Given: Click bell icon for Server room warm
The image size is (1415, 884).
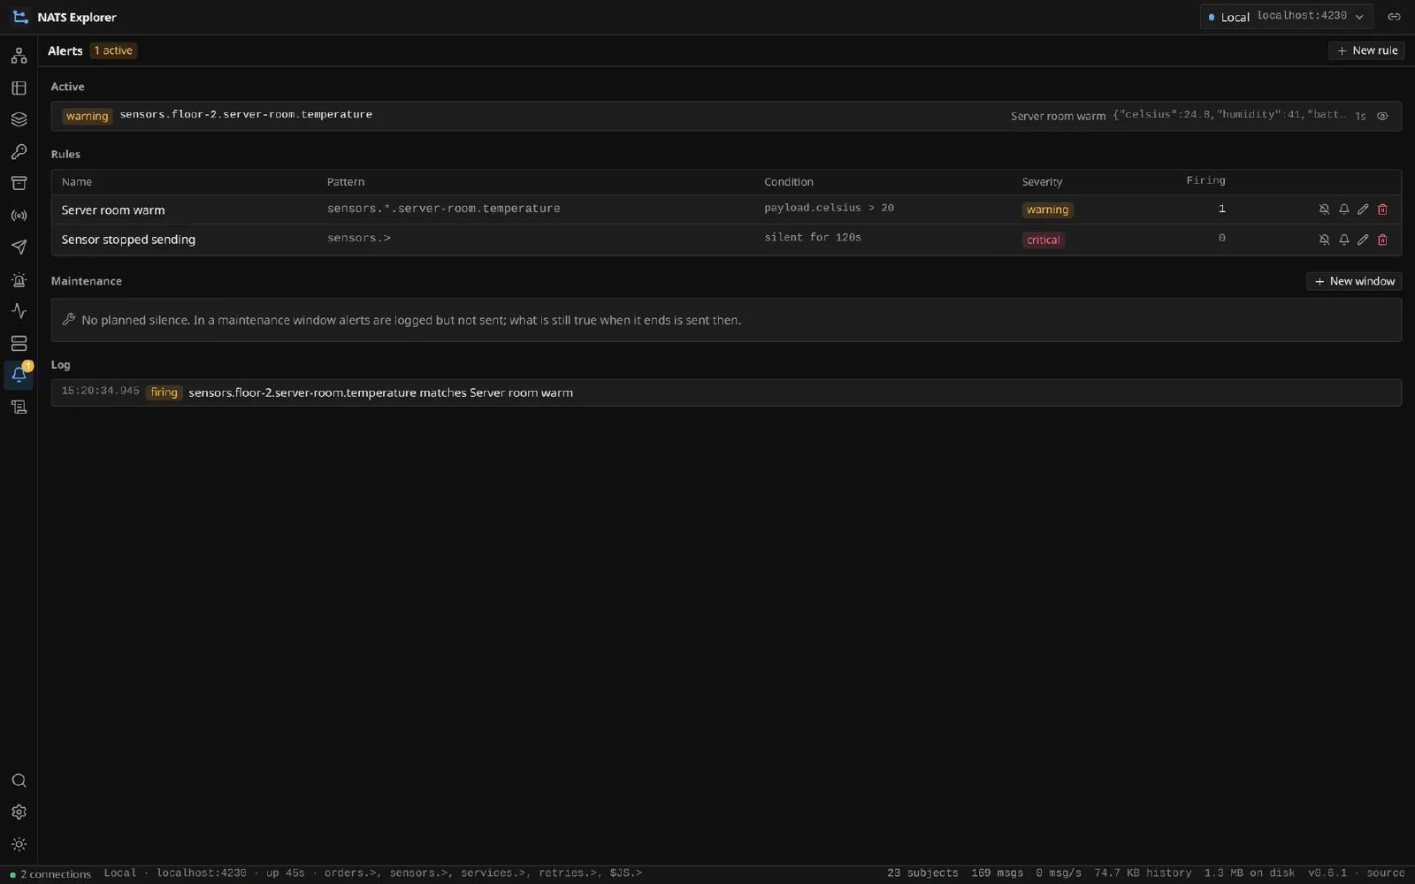Looking at the screenshot, I should 1343,210.
